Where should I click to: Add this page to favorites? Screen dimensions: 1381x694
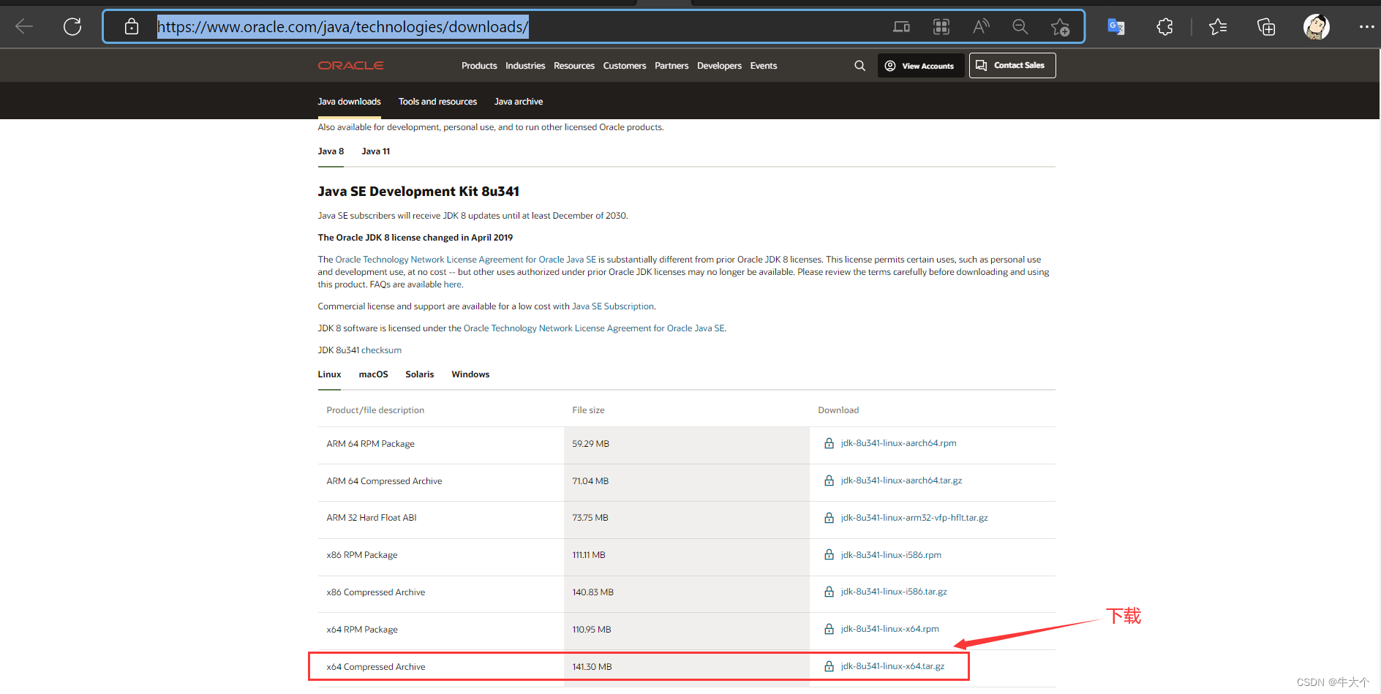1059,26
